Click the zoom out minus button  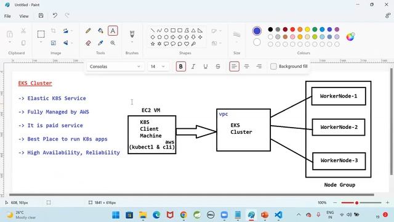pos(335,203)
